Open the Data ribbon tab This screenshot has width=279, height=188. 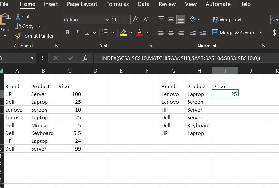tap(143, 4)
